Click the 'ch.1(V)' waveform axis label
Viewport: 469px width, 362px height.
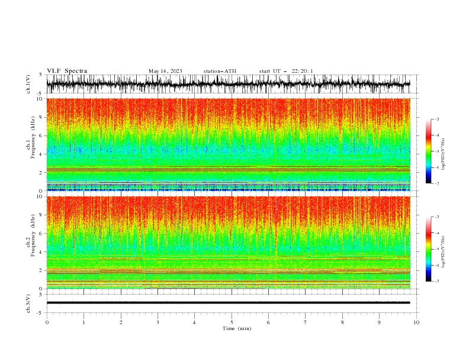click(x=28, y=84)
